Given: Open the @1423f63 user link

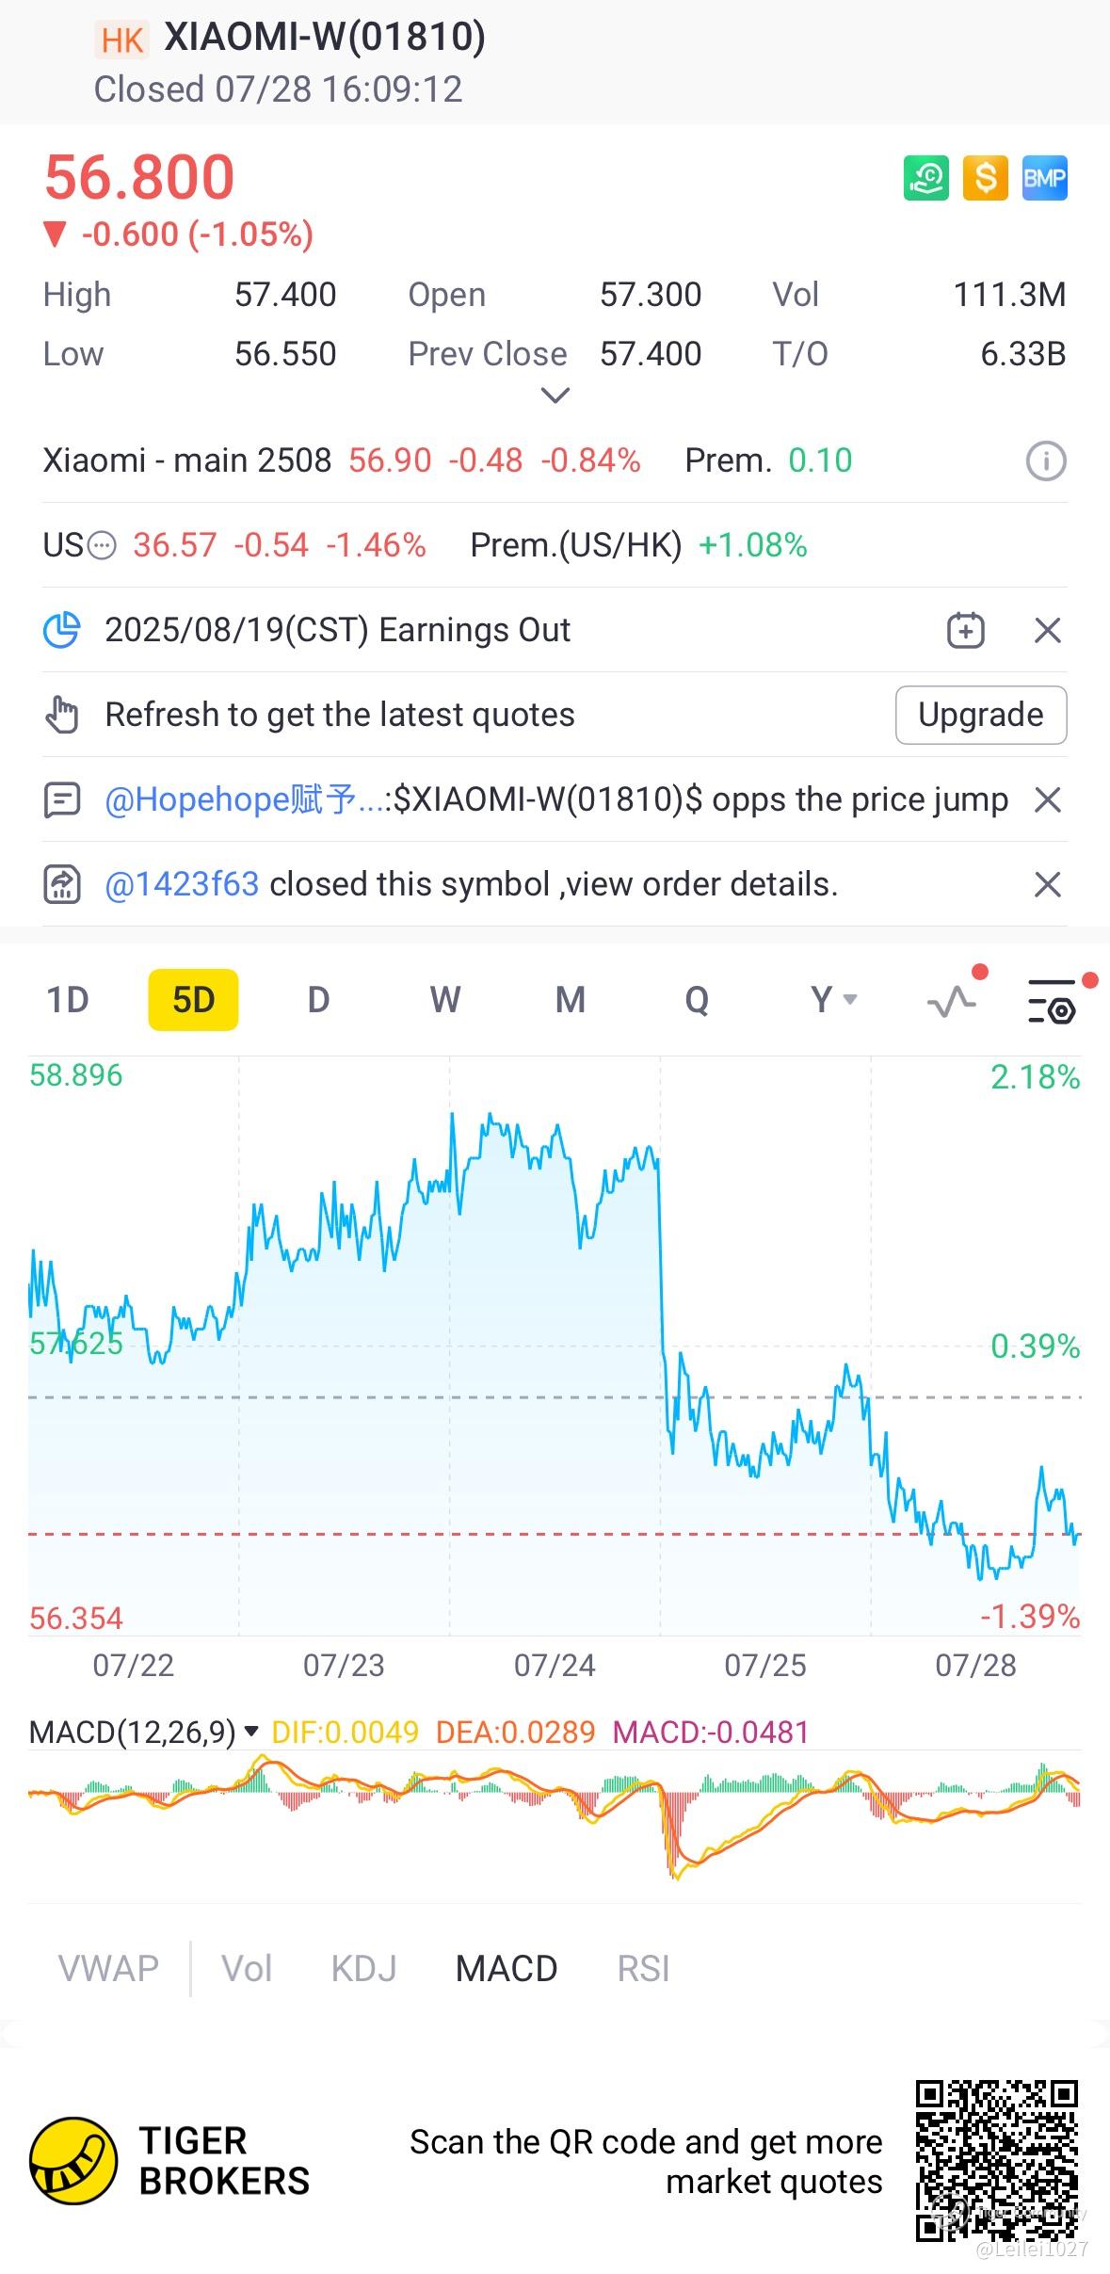Looking at the screenshot, I should 182,884.
